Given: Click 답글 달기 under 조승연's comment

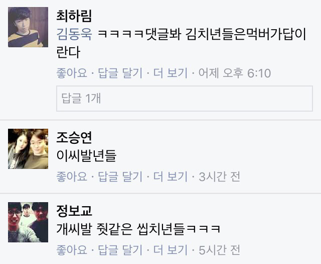Looking at the screenshot, I should pyautogui.click(x=120, y=177).
